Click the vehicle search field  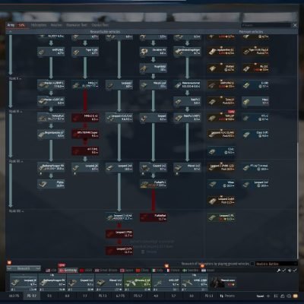click(266, 25)
